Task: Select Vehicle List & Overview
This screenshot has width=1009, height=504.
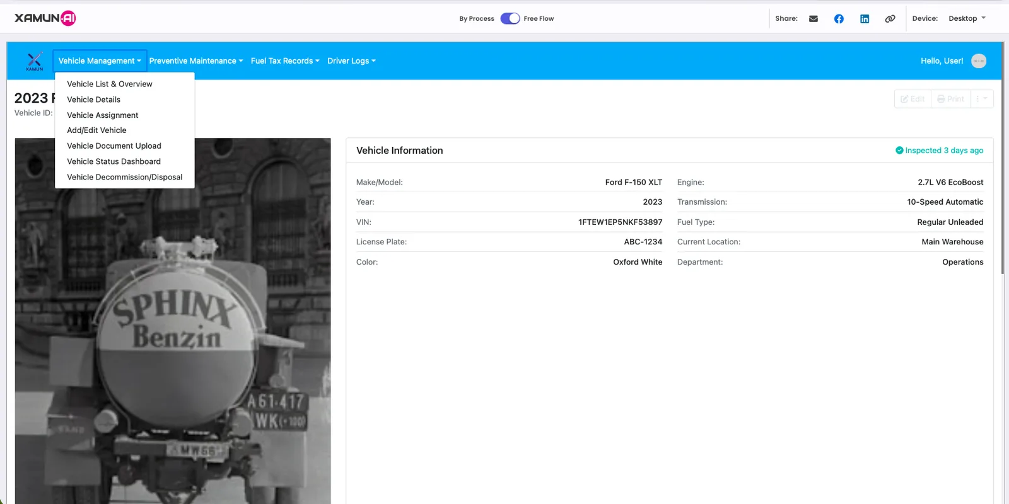Action: [x=125, y=84]
